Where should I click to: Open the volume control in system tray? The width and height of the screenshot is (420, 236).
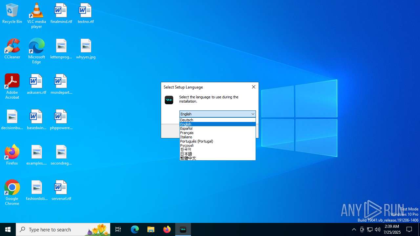(378, 229)
